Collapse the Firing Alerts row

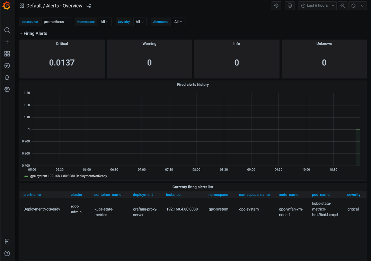pos(34,33)
